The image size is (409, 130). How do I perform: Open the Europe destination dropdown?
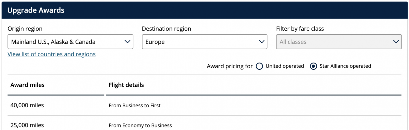tap(199, 42)
